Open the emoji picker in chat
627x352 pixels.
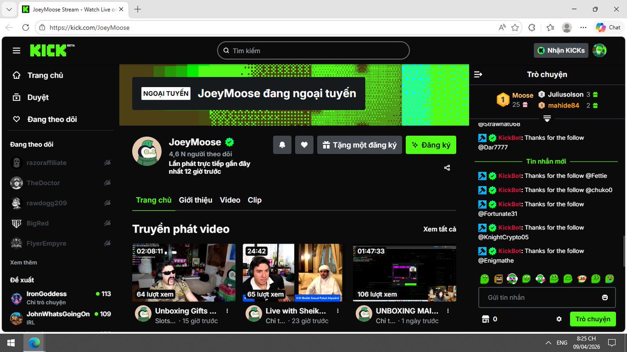[605, 297]
